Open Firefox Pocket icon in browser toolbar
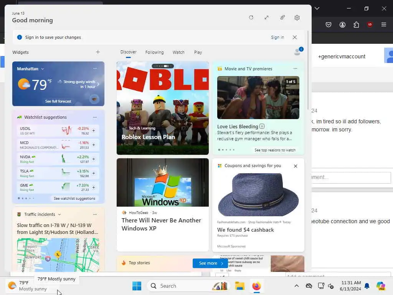Image resolution: width=393 pixels, height=295 pixels. [x=329, y=25]
